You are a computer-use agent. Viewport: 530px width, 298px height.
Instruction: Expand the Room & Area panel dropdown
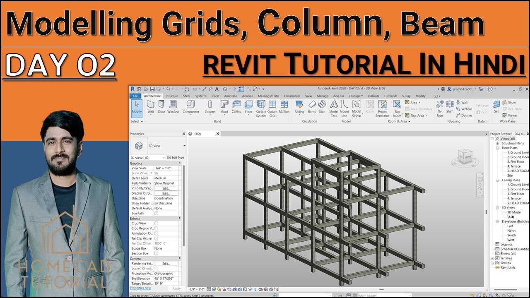coord(398,121)
